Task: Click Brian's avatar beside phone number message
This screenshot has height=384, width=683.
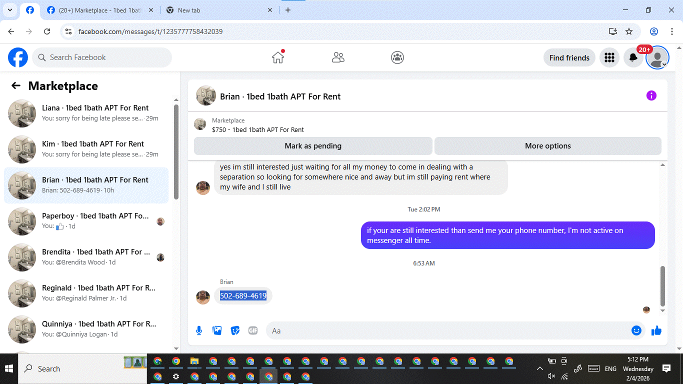Action: coord(203,297)
